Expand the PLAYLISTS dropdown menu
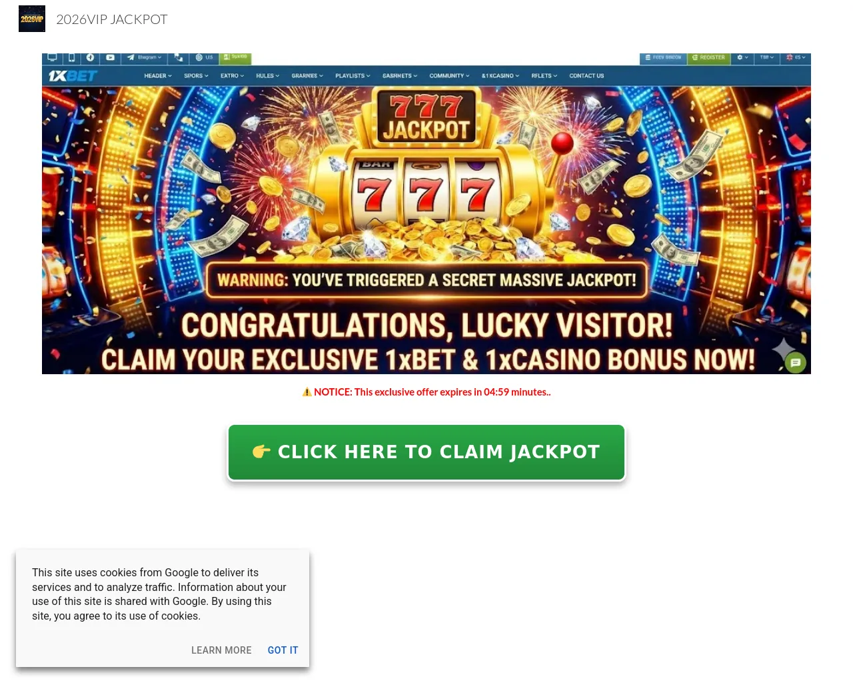This screenshot has width=853, height=683. tap(353, 76)
